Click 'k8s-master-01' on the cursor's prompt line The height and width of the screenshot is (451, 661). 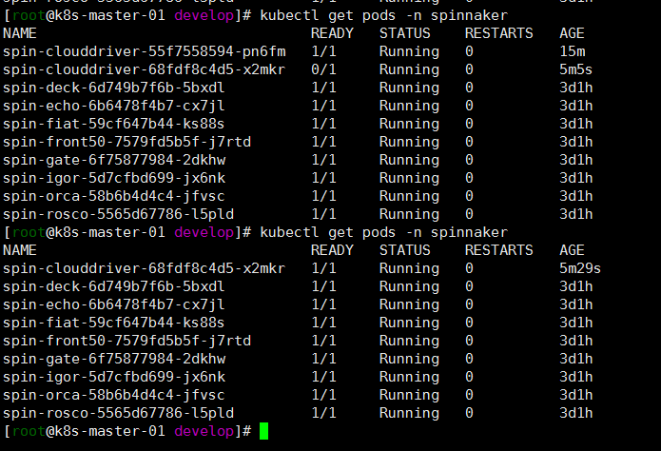(109, 431)
